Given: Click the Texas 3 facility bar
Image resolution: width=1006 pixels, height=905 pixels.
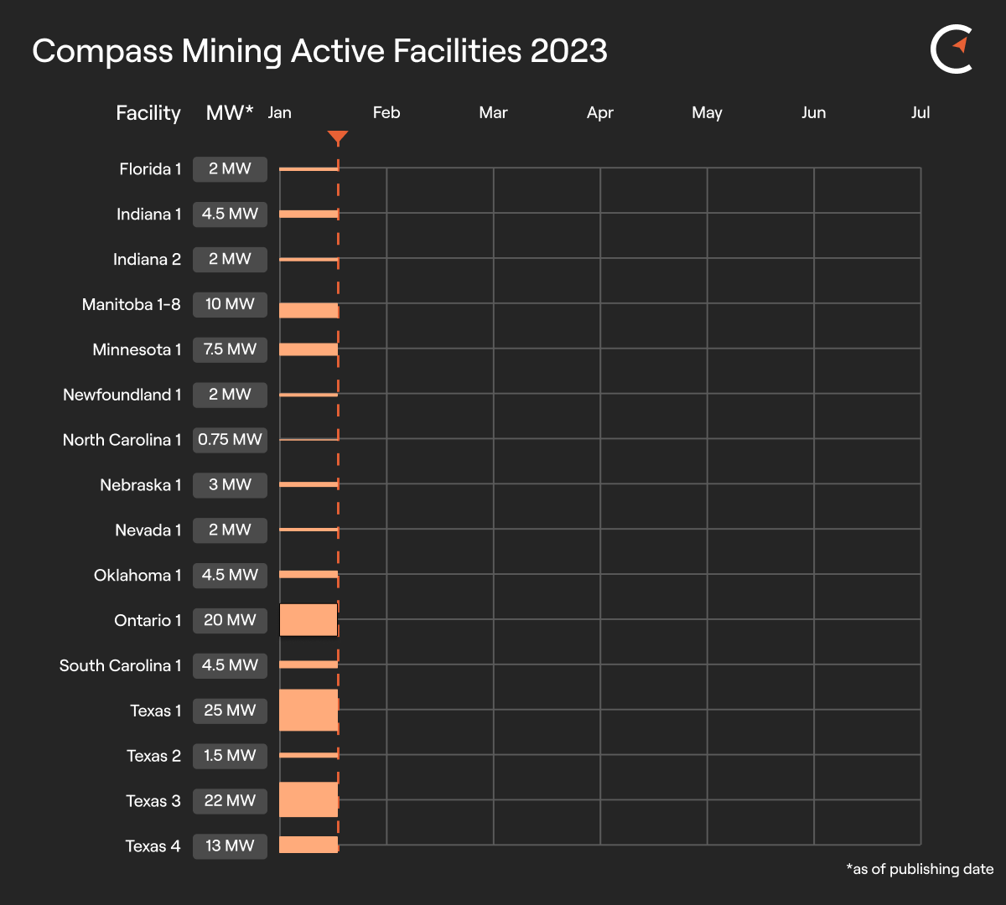Looking at the screenshot, I should (309, 800).
